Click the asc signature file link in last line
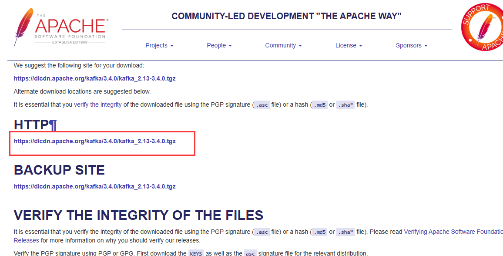 point(250,253)
